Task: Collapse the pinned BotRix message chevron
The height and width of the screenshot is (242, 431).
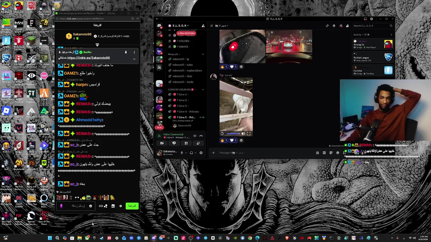Action: point(134,59)
